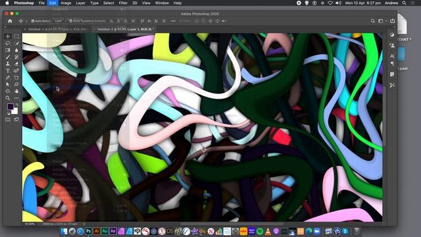This screenshot has width=421, height=237.
Task: Click the Align left edges icon
Action: (x=111, y=20)
